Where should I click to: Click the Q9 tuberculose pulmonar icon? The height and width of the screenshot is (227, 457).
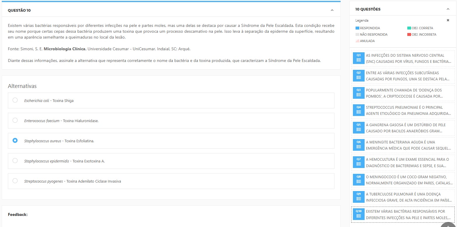pyautogui.click(x=358, y=197)
